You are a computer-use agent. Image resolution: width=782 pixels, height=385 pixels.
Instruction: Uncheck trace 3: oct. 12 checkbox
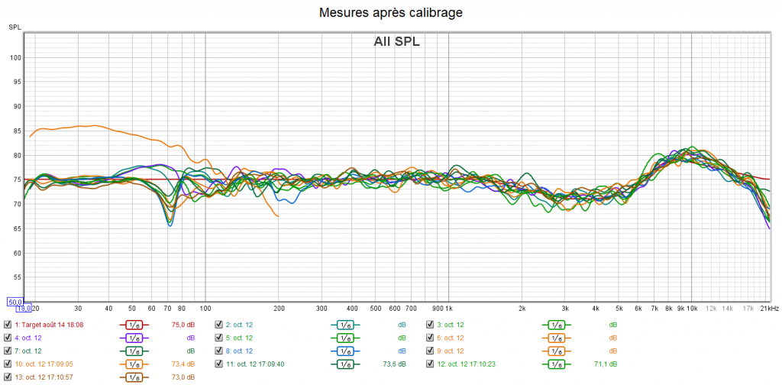tap(431, 325)
